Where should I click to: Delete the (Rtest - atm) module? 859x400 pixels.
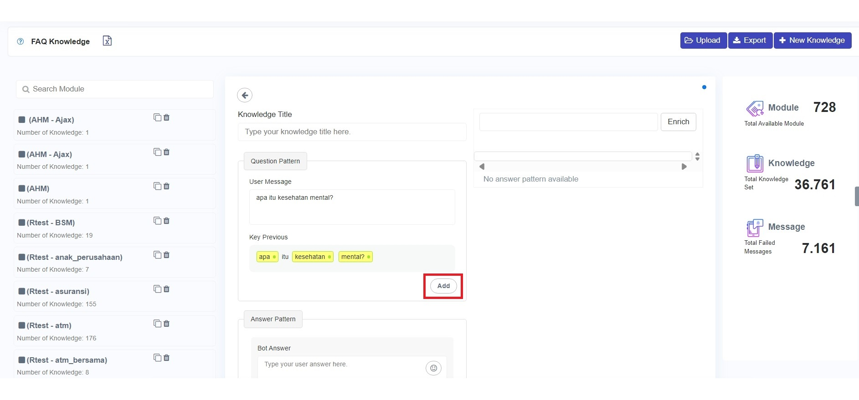[x=167, y=324]
